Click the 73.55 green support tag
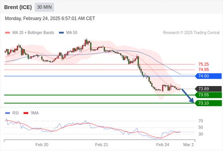Screen dimensions: 223x151 [x=208, y=95]
